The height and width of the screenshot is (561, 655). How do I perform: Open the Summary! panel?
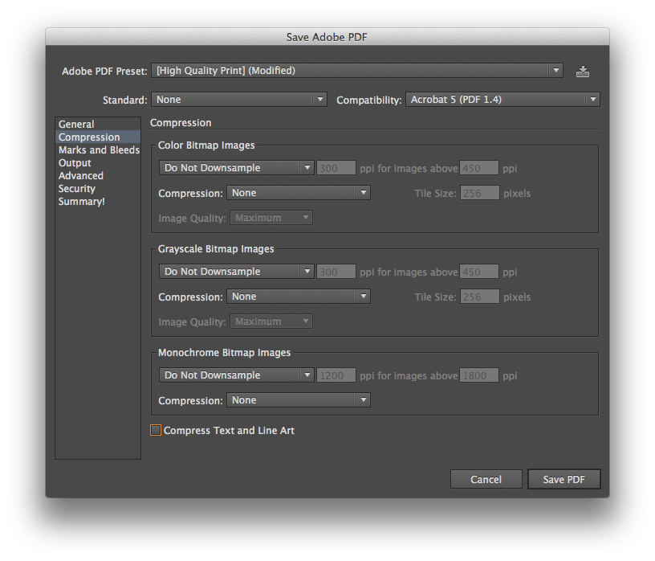point(81,201)
